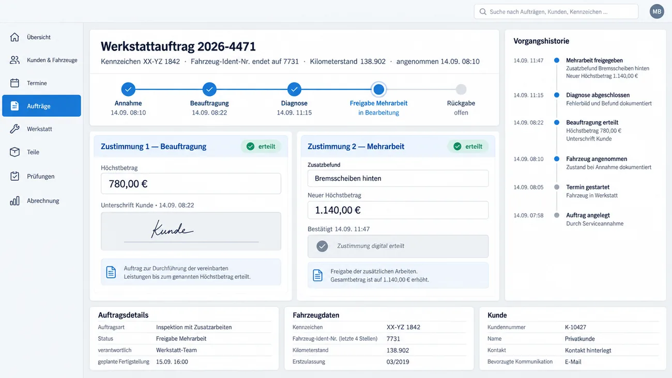672x378 pixels.
Task: Select the Aufträge menu item
Action: click(41, 106)
